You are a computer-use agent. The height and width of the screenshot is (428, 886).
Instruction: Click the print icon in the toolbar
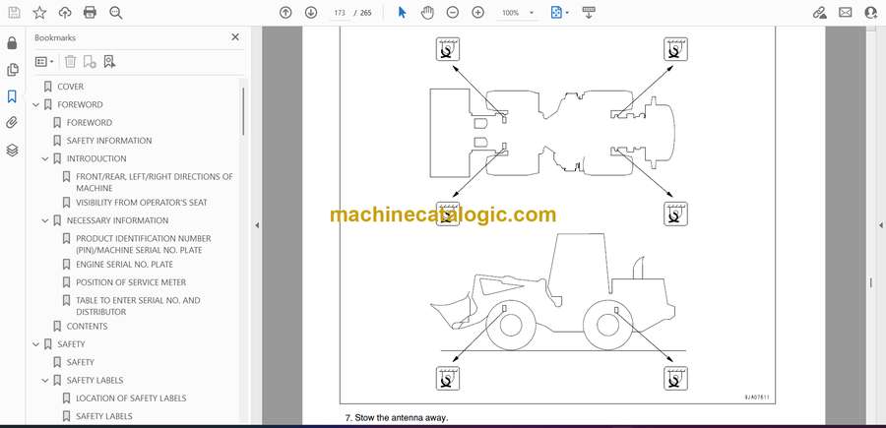(91, 13)
